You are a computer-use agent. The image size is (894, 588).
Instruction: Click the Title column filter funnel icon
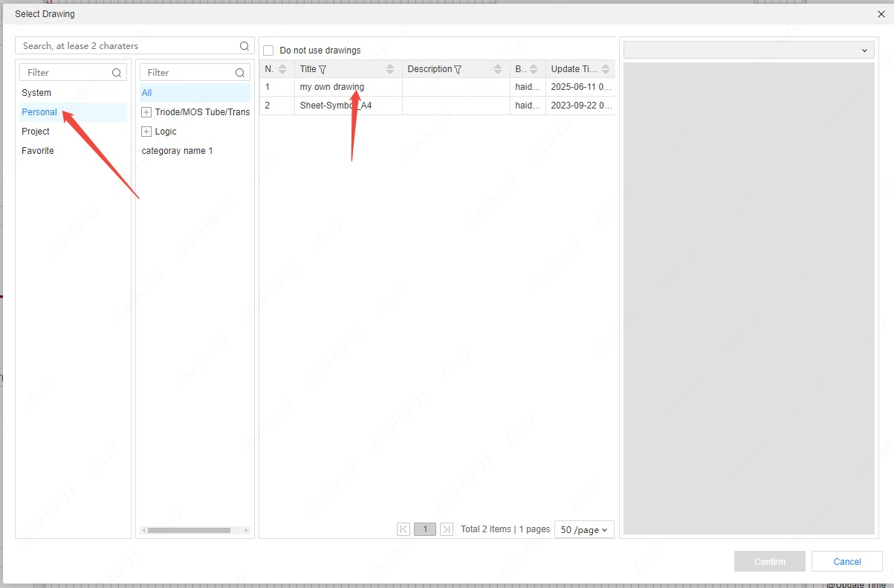[x=323, y=69]
